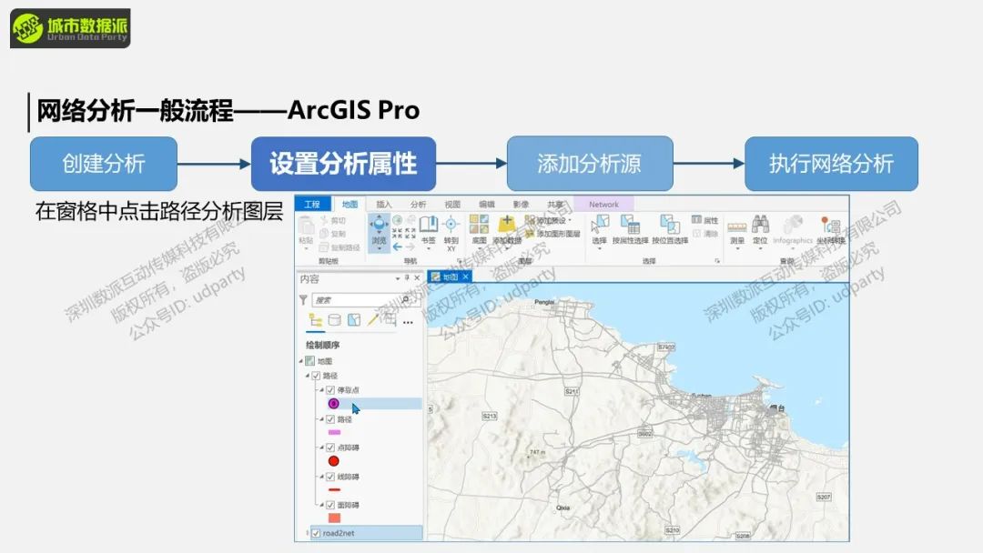The width and height of the screenshot is (983, 553).
Task: Click the Infographics icon
Action: coord(793,225)
